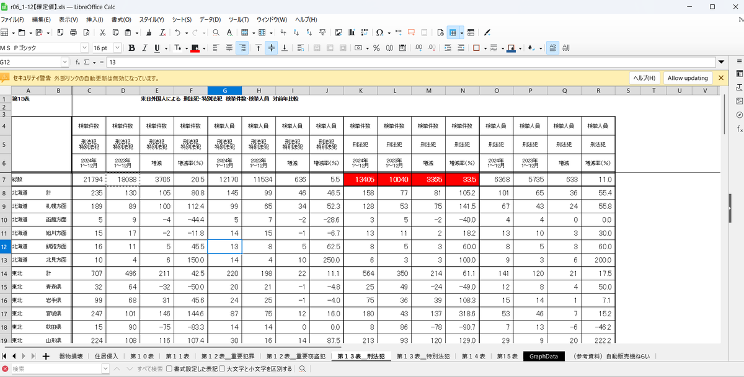
Task: Click the Spelling check icon
Action: pyautogui.click(x=229, y=32)
